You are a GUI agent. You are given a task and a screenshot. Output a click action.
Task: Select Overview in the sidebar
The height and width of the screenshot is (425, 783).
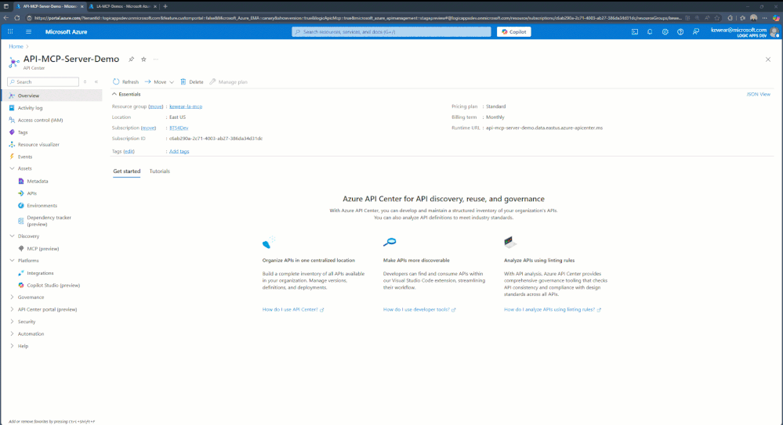pyautogui.click(x=52, y=95)
